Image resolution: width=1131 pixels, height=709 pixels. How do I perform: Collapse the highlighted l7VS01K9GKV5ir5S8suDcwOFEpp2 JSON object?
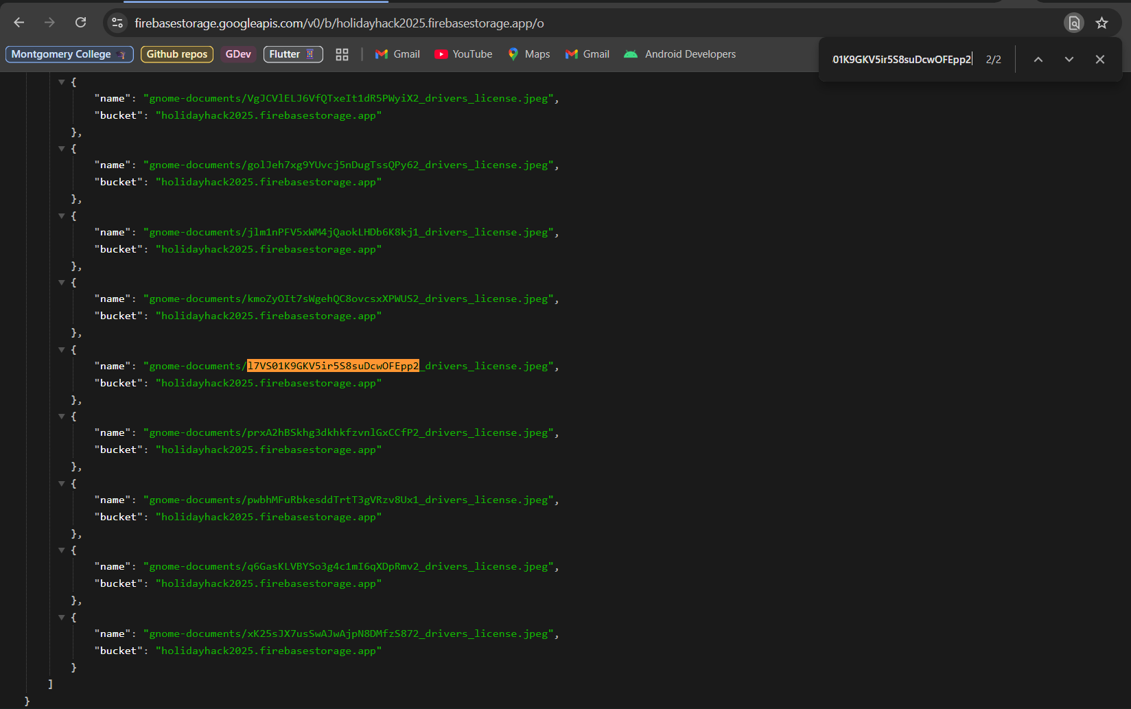[x=62, y=349]
